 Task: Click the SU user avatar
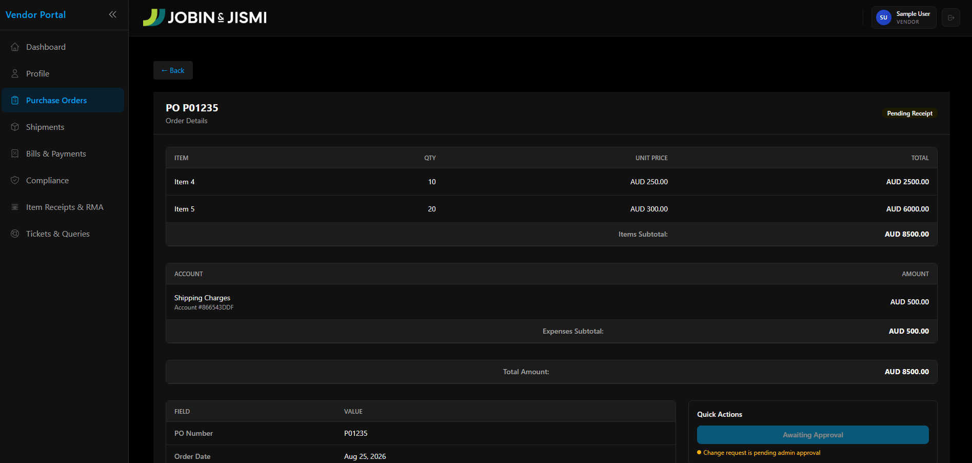click(x=883, y=17)
